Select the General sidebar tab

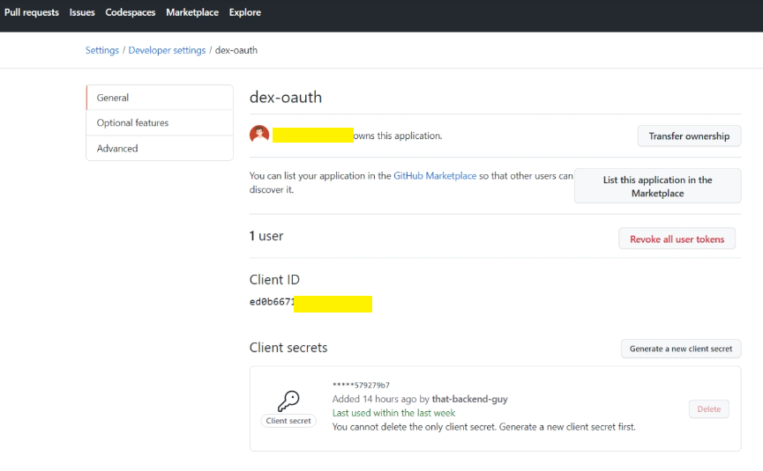pyautogui.click(x=160, y=98)
